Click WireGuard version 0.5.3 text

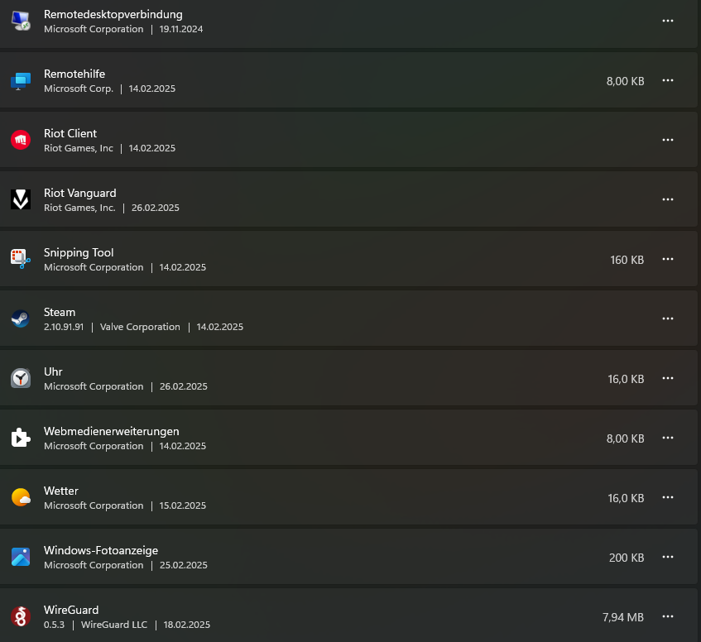pyautogui.click(x=54, y=625)
